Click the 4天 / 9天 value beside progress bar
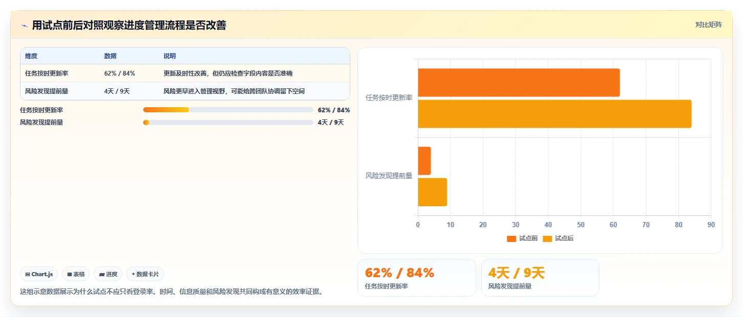 pyautogui.click(x=331, y=123)
